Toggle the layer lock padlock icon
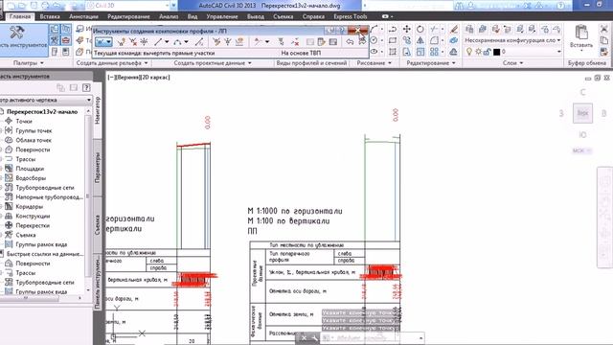 click(x=488, y=51)
